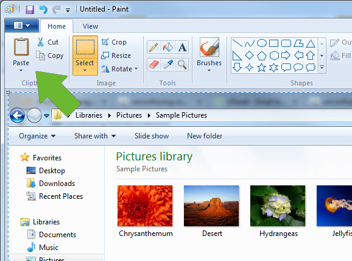
Task: Choose the Magnifier tool
Action: pos(182,65)
